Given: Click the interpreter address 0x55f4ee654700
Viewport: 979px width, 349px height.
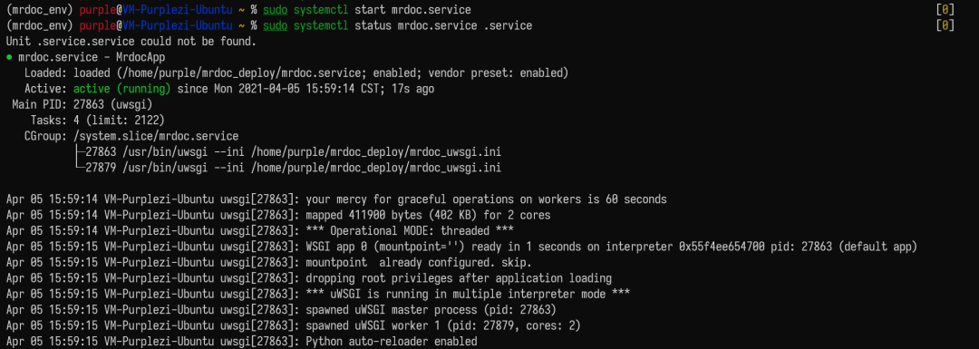Looking at the screenshot, I should 722,247.
